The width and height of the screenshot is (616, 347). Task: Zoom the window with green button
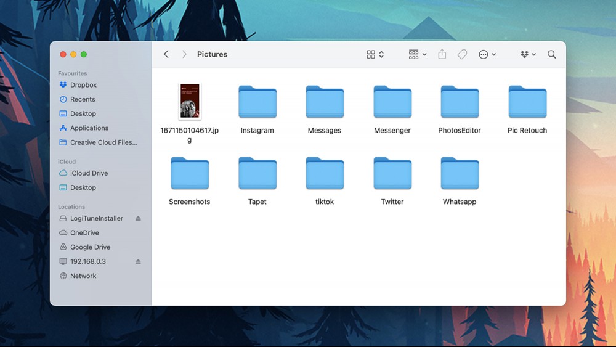point(84,54)
